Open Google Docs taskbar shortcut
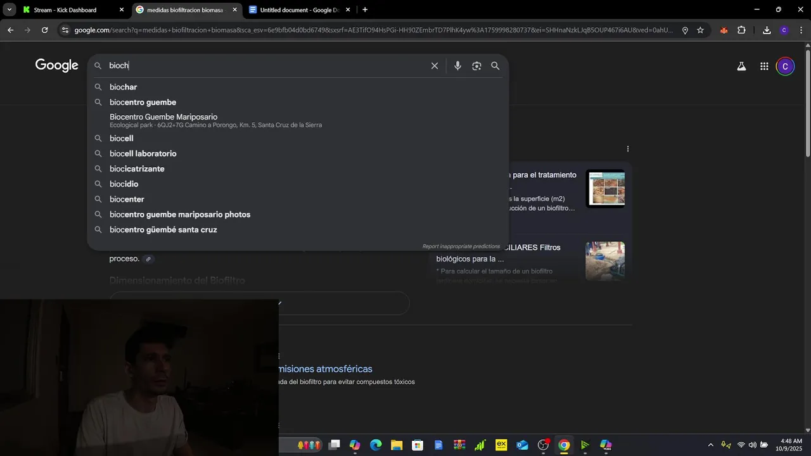Viewport: 811px width, 456px height. tap(438, 445)
